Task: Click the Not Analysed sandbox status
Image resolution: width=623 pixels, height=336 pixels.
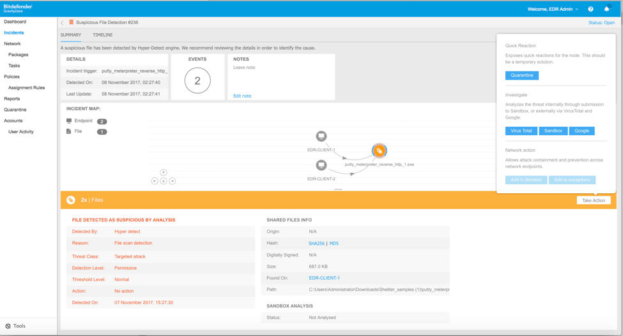Action: (322, 318)
